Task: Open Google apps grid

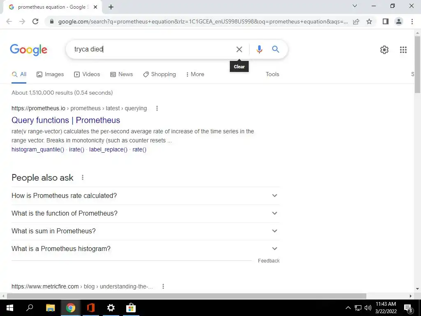Action: (x=403, y=50)
